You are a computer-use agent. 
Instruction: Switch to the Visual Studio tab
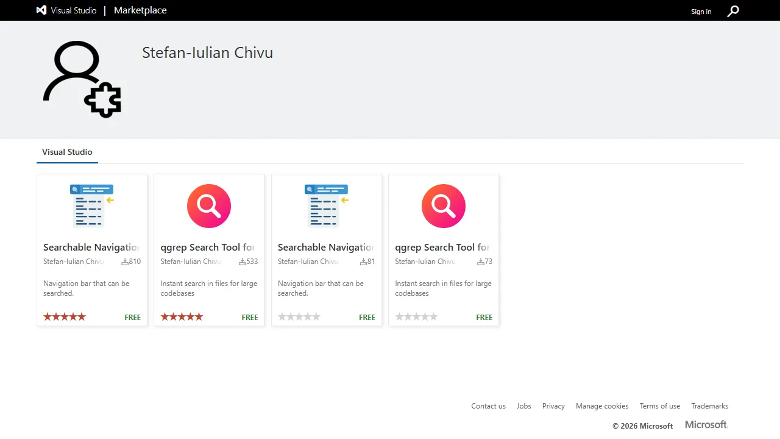67,152
